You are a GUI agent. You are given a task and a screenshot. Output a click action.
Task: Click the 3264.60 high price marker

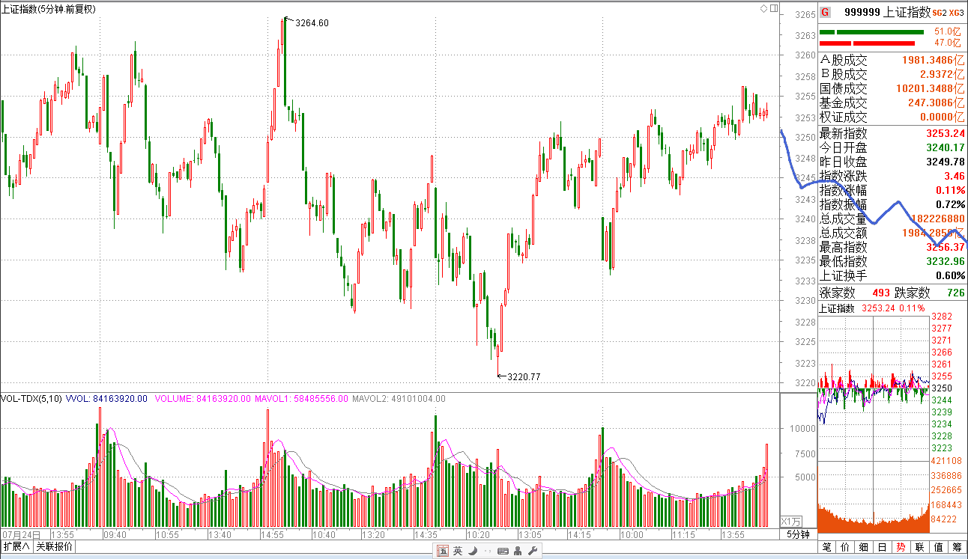pos(311,23)
